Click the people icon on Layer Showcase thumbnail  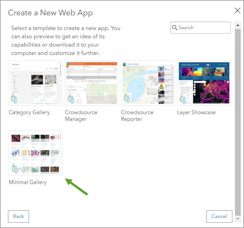183,99
